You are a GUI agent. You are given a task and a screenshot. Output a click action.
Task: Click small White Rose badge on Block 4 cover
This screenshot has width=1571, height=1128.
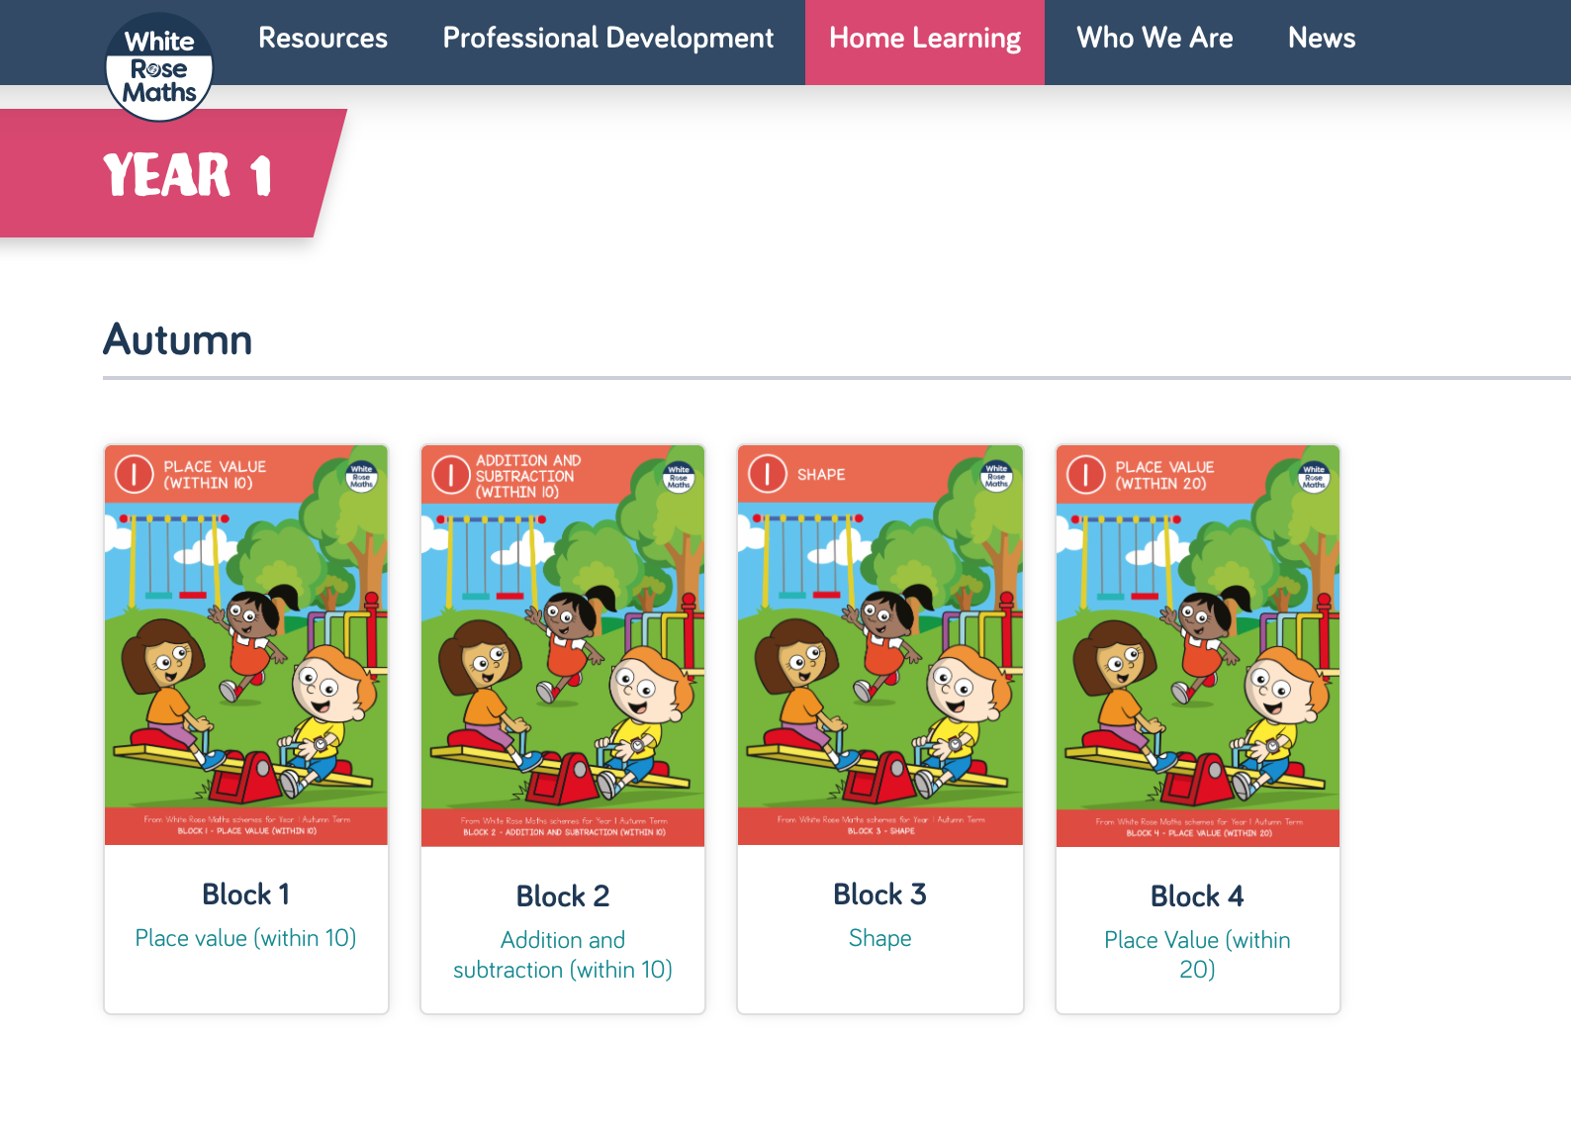coord(1315,477)
